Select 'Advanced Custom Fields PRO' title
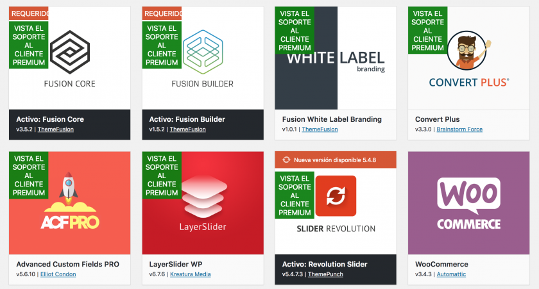The width and height of the screenshot is (539, 289). (x=68, y=264)
